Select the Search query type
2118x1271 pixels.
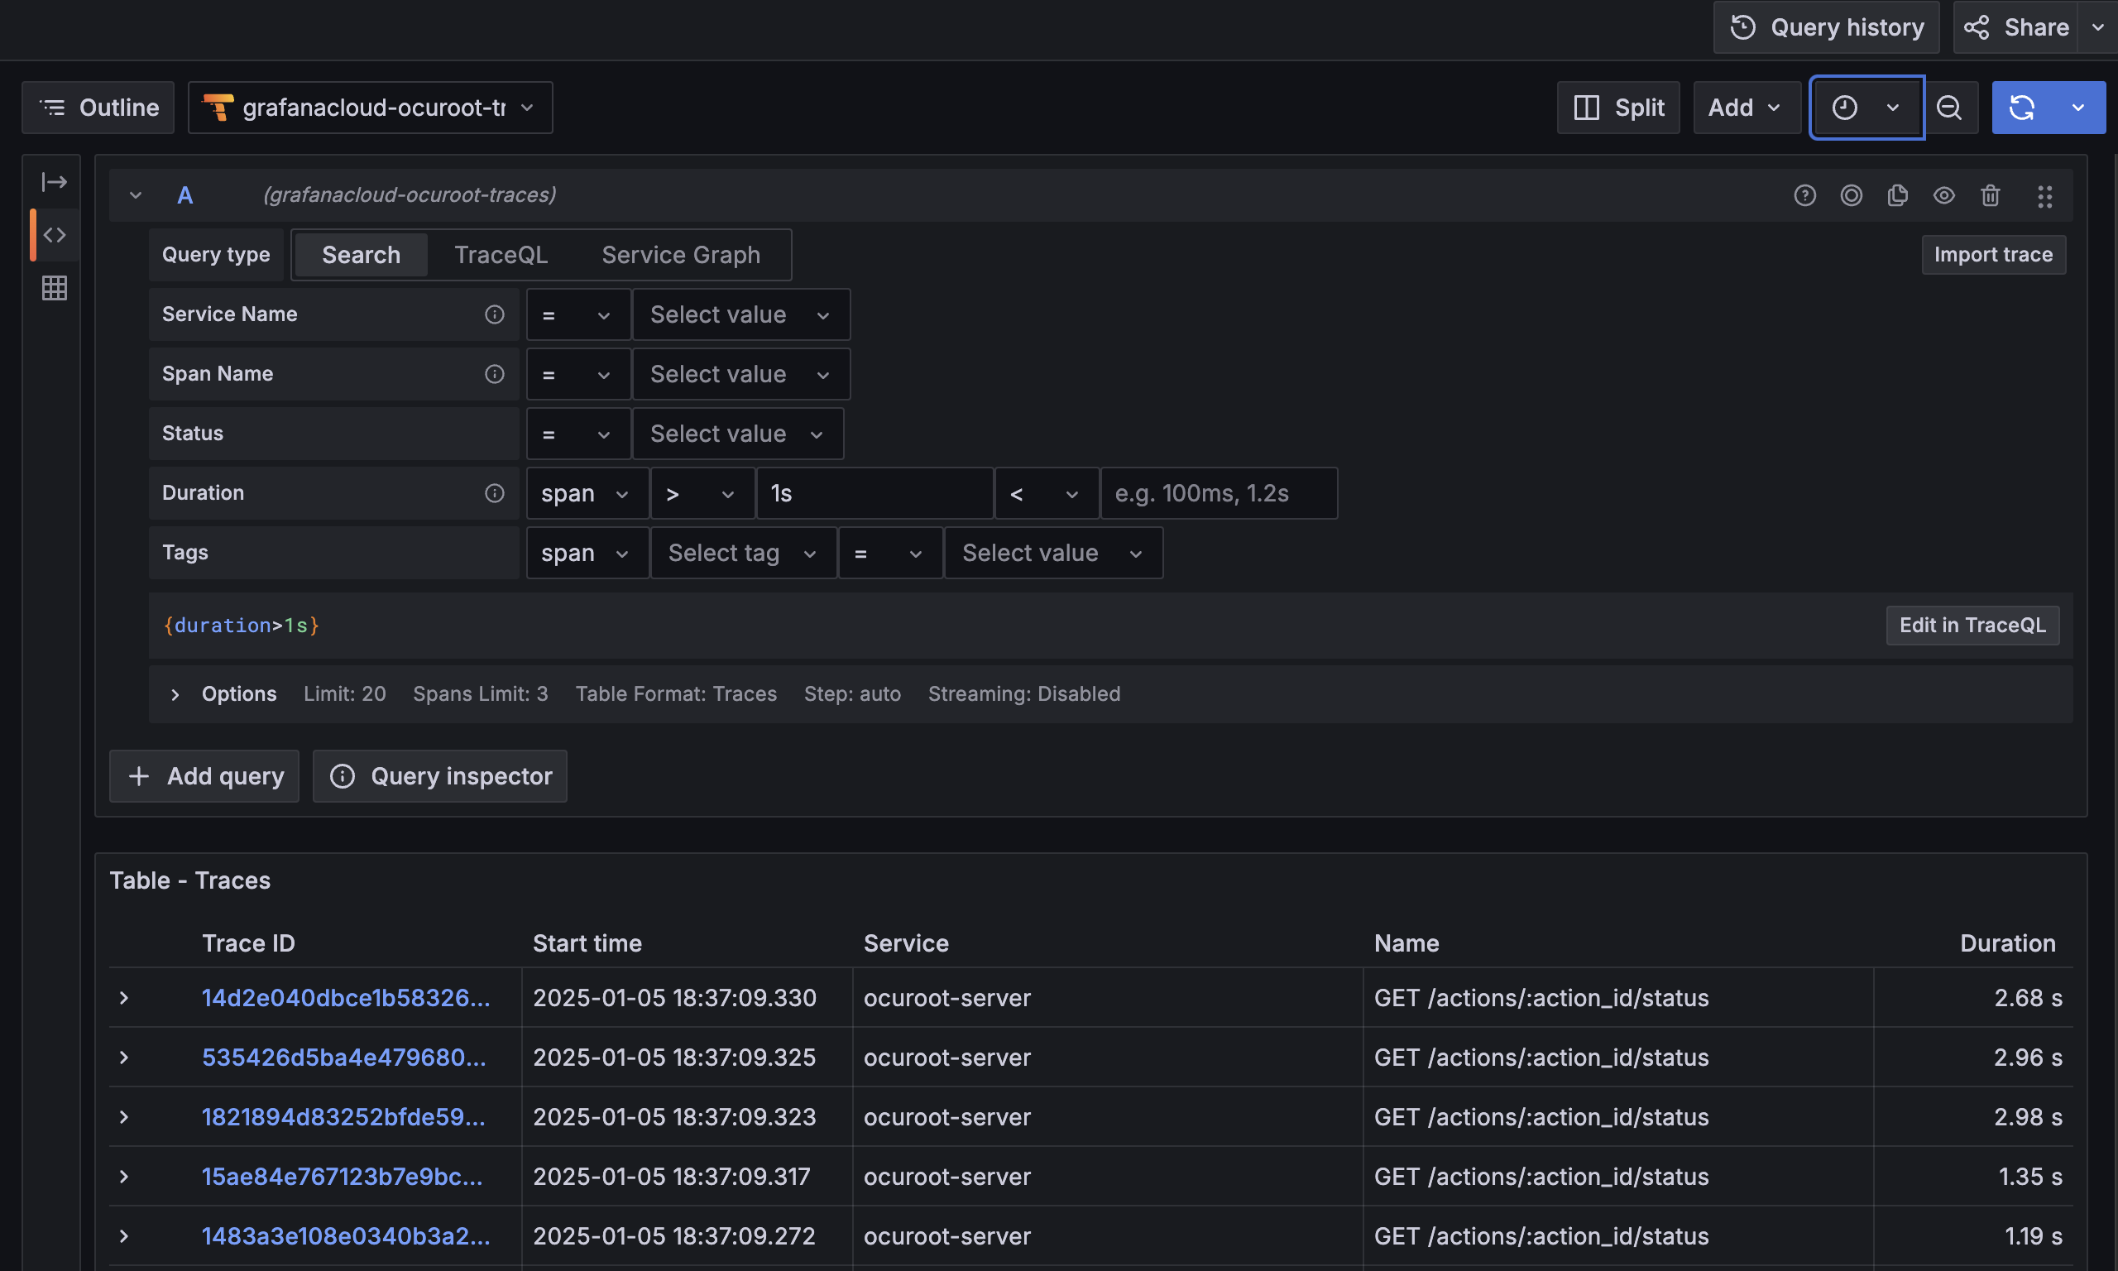point(361,254)
